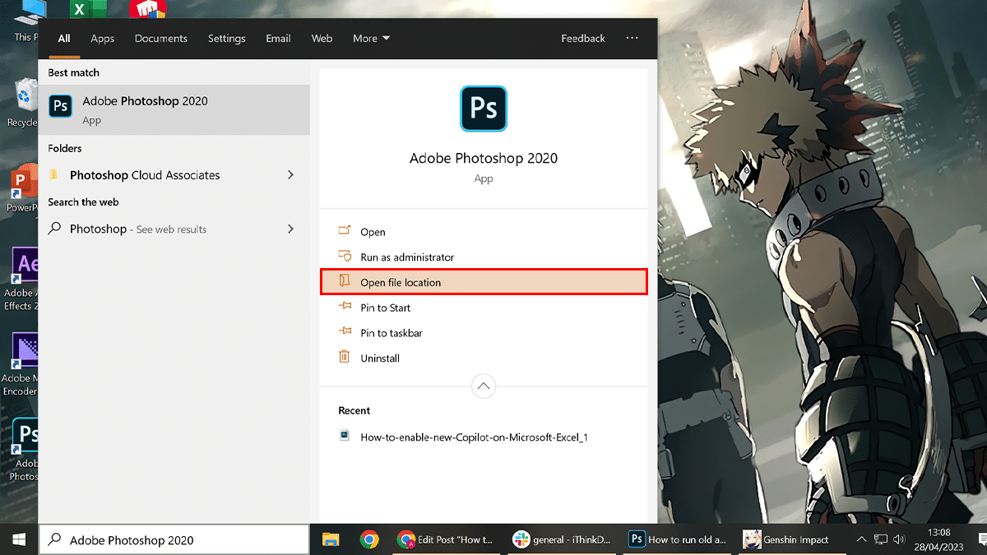Screen dimensions: 987x555
Task: Switch to the Apps search tab
Action: click(x=103, y=39)
